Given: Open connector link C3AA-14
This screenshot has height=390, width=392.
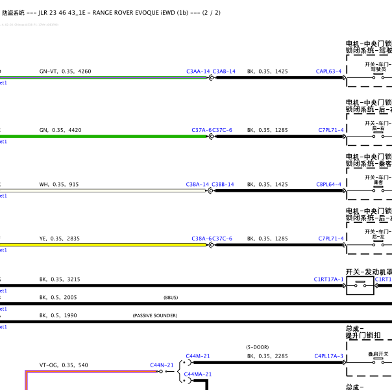Looking at the screenshot, I should (x=198, y=71).
